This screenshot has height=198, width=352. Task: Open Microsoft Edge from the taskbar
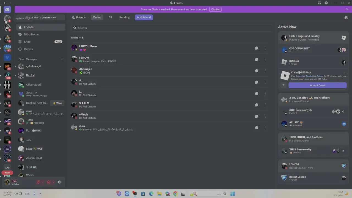coord(151,194)
